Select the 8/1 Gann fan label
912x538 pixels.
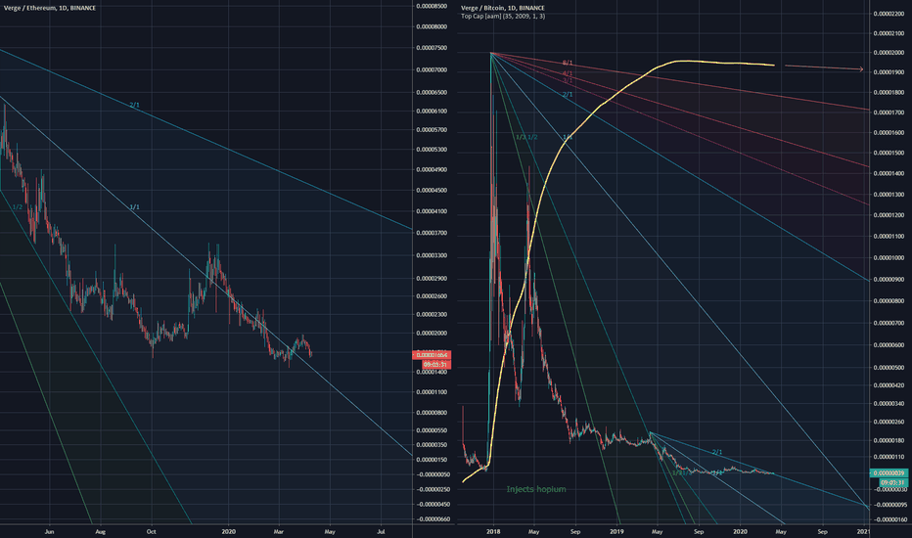(568, 63)
